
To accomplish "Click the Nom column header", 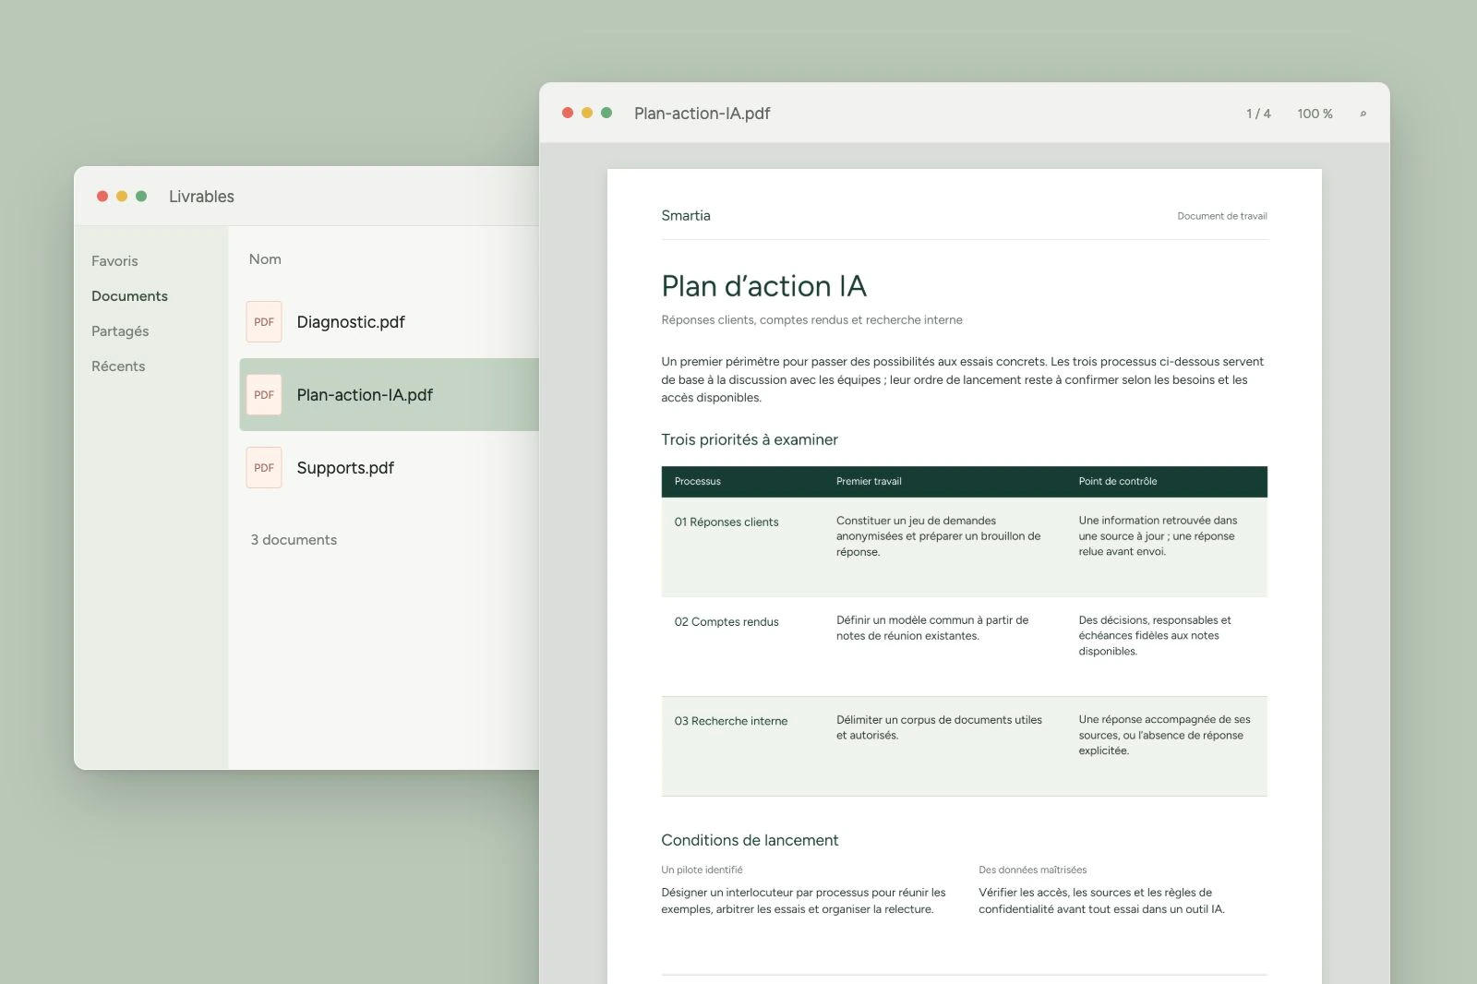I will [265, 259].
